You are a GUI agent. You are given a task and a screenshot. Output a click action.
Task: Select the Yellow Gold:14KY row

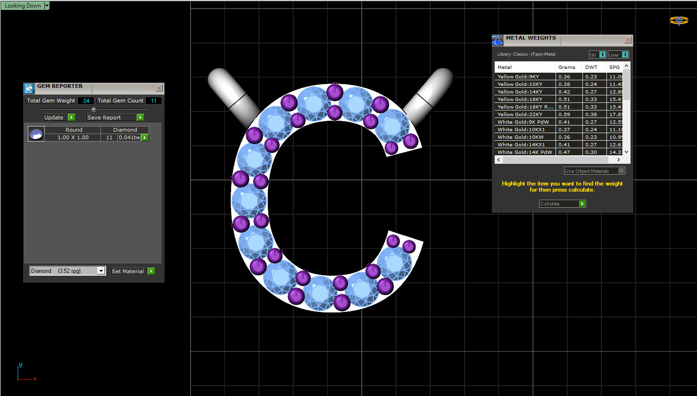[559, 92]
